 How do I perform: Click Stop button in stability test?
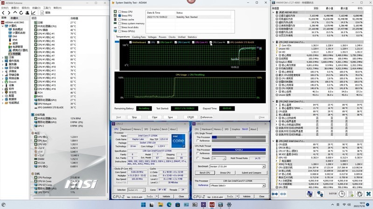click(x=134, y=117)
